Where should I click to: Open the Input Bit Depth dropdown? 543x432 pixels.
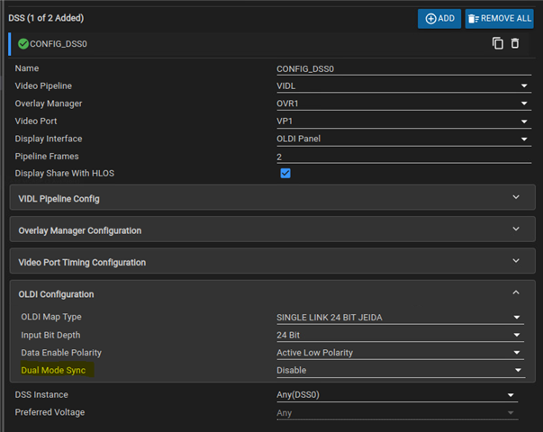point(400,335)
